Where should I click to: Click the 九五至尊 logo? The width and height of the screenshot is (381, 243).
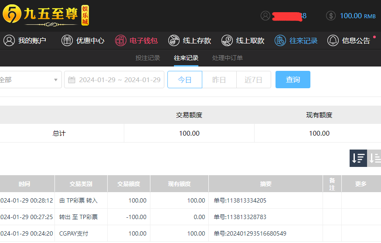coord(46,15)
